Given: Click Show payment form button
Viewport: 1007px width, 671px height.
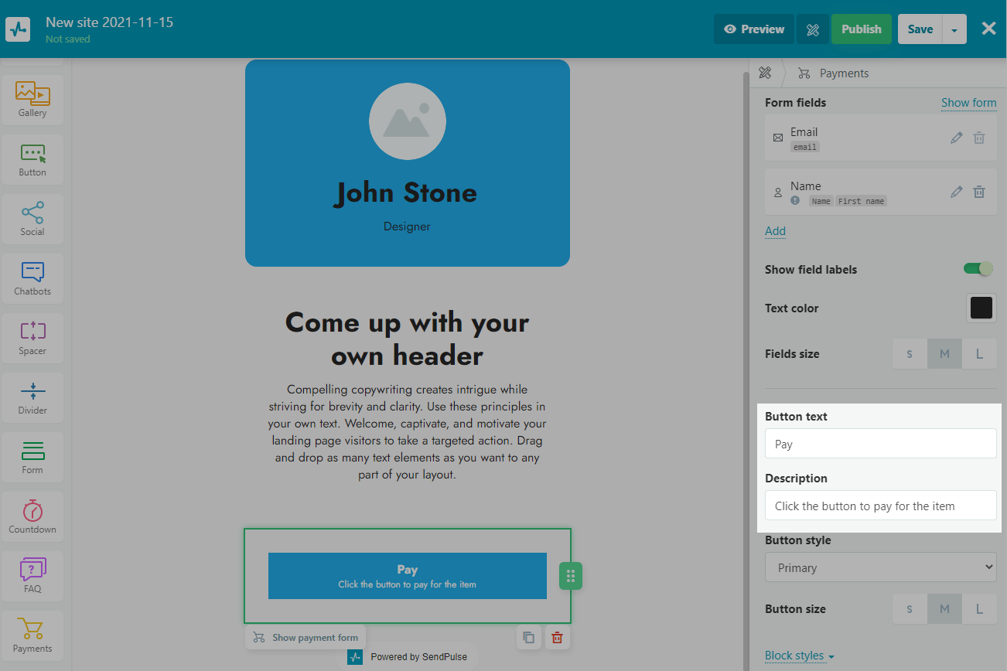Looking at the screenshot, I should [x=306, y=638].
